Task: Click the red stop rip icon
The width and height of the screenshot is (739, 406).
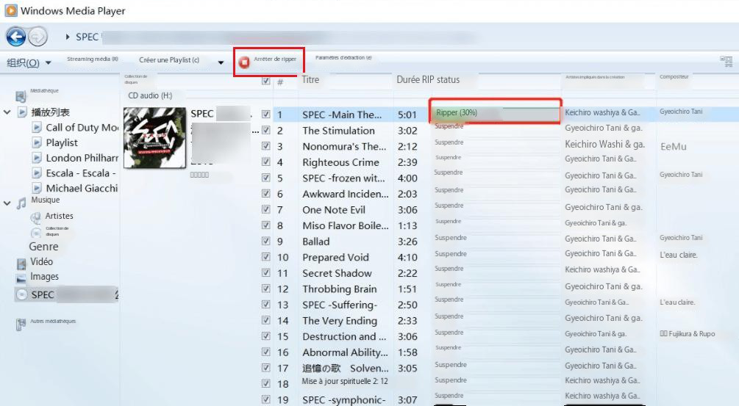Action: (243, 63)
